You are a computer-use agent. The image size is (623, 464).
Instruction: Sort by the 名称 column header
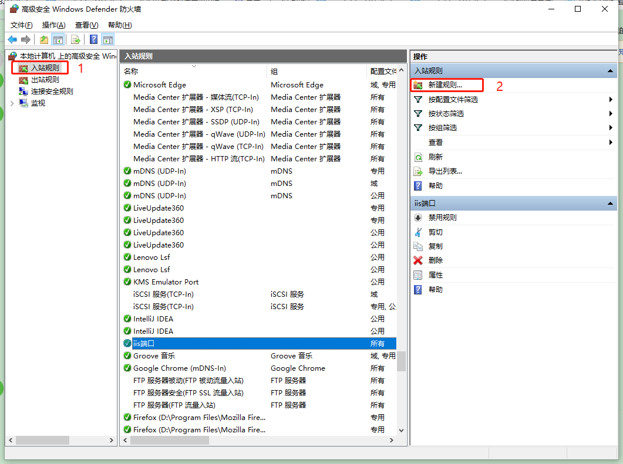click(194, 72)
